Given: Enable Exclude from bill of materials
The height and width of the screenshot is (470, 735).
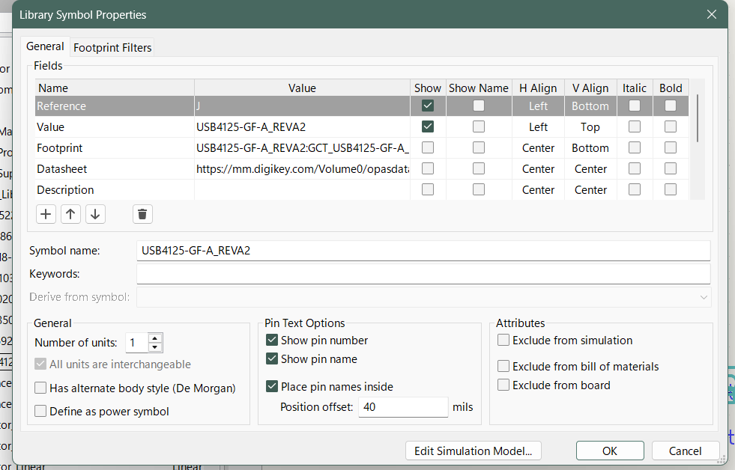Looking at the screenshot, I should (x=504, y=367).
